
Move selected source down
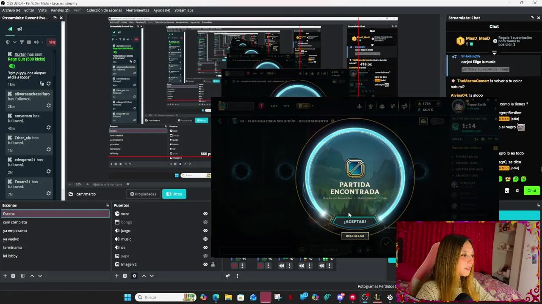point(152,276)
